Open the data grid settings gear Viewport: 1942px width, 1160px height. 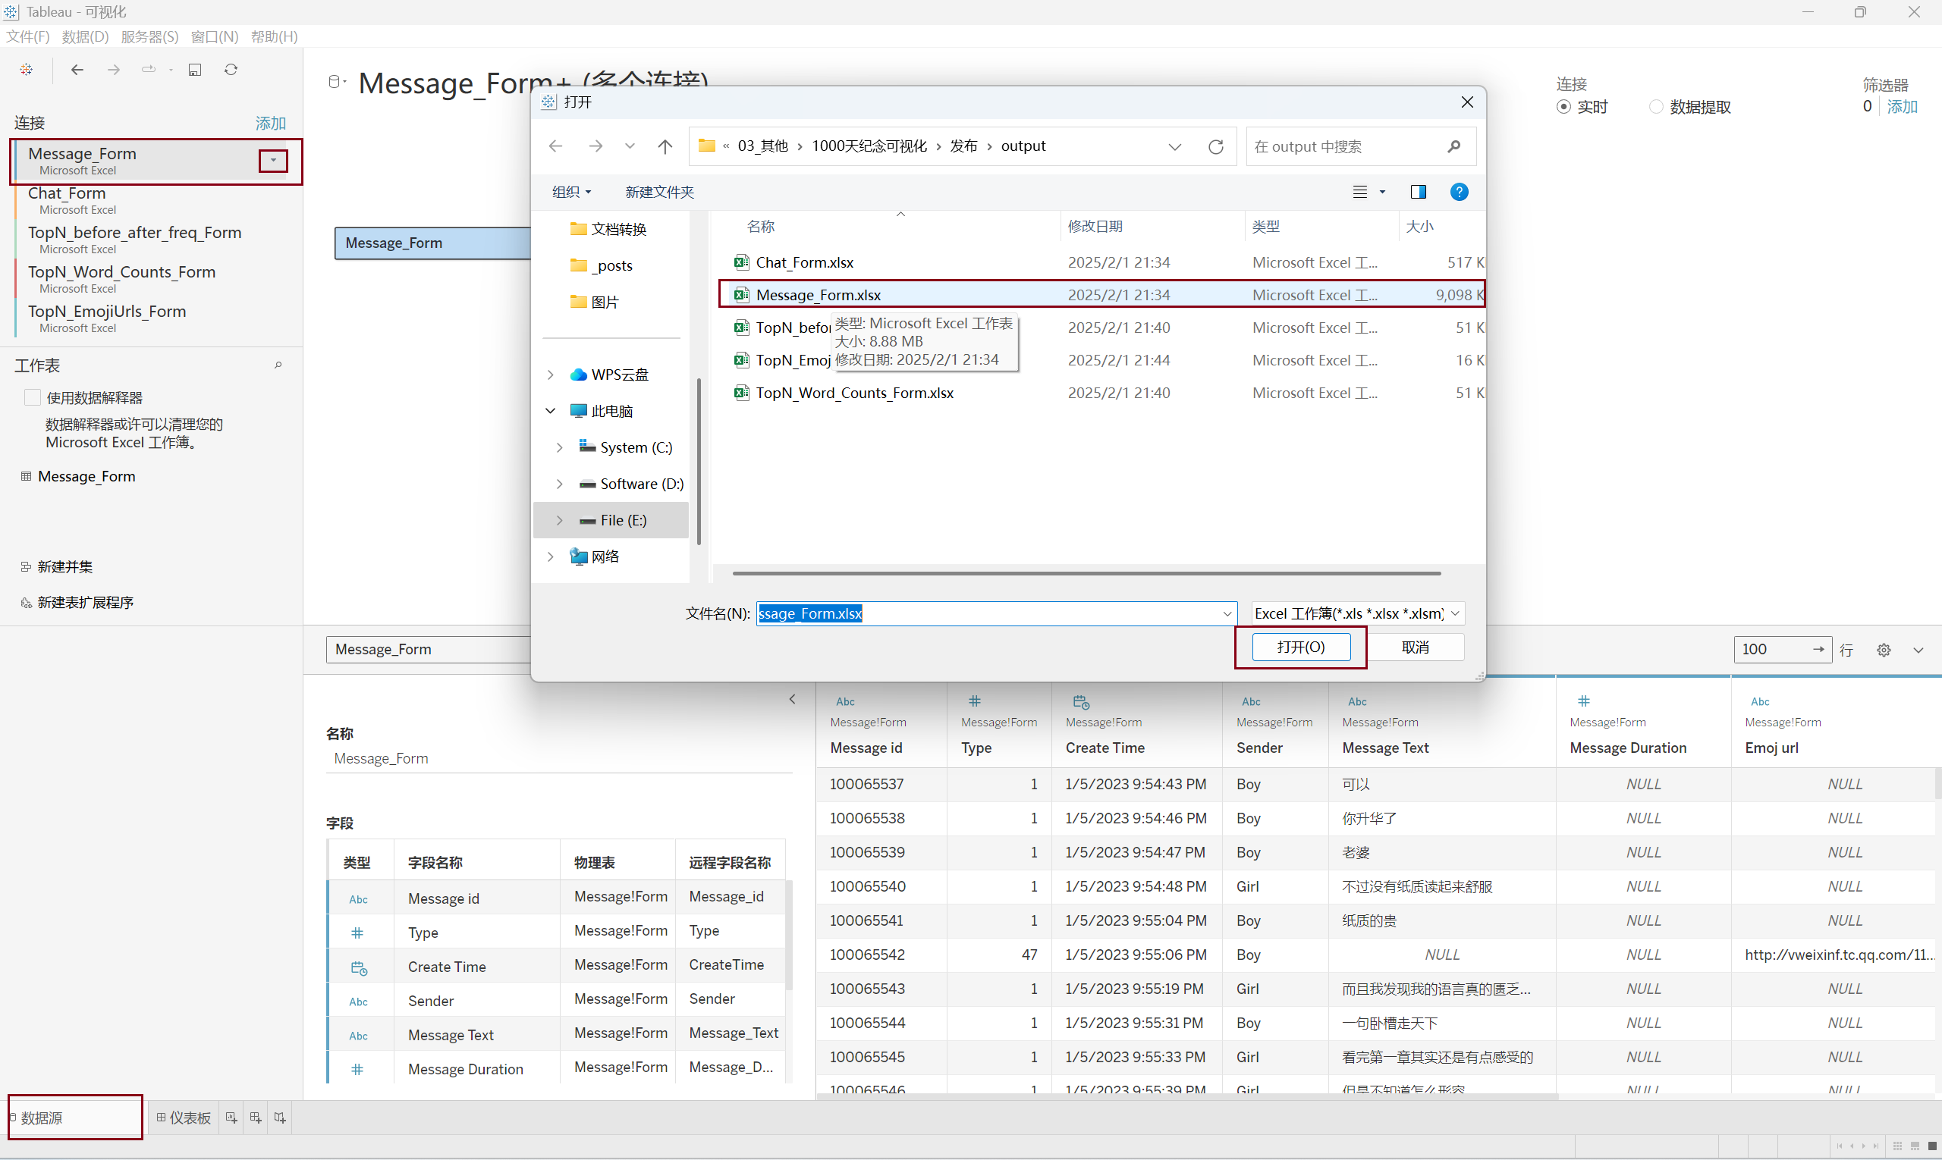[x=1884, y=650]
